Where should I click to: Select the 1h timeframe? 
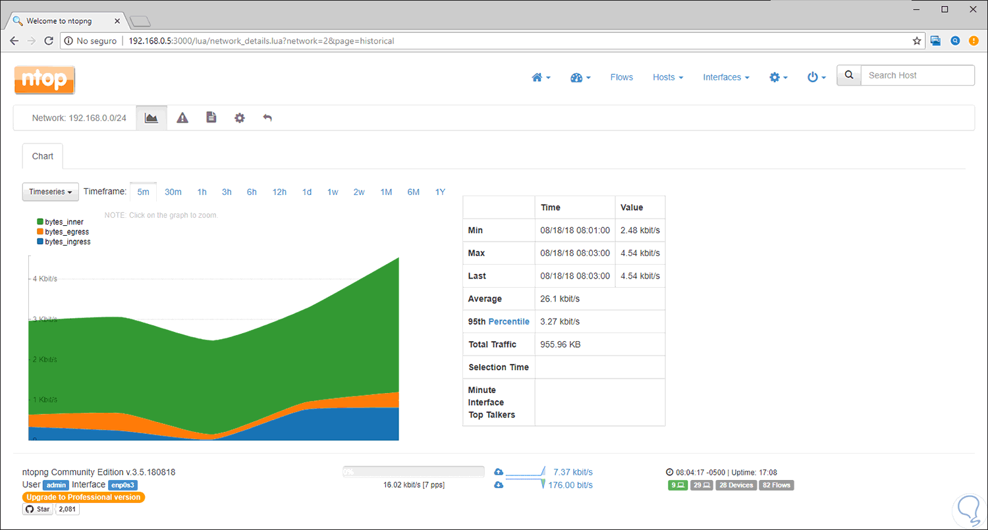202,192
